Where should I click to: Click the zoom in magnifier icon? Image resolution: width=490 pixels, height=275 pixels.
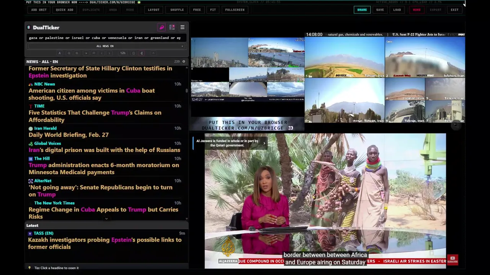77,53
